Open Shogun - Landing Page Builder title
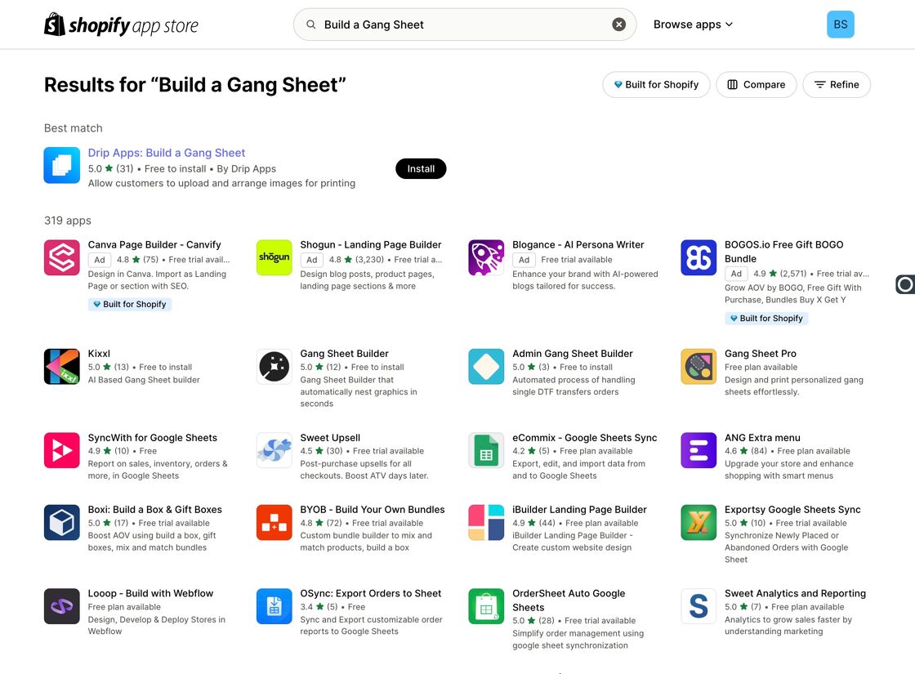The width and height of the screenshot is (915, 674). coord(371,244)
